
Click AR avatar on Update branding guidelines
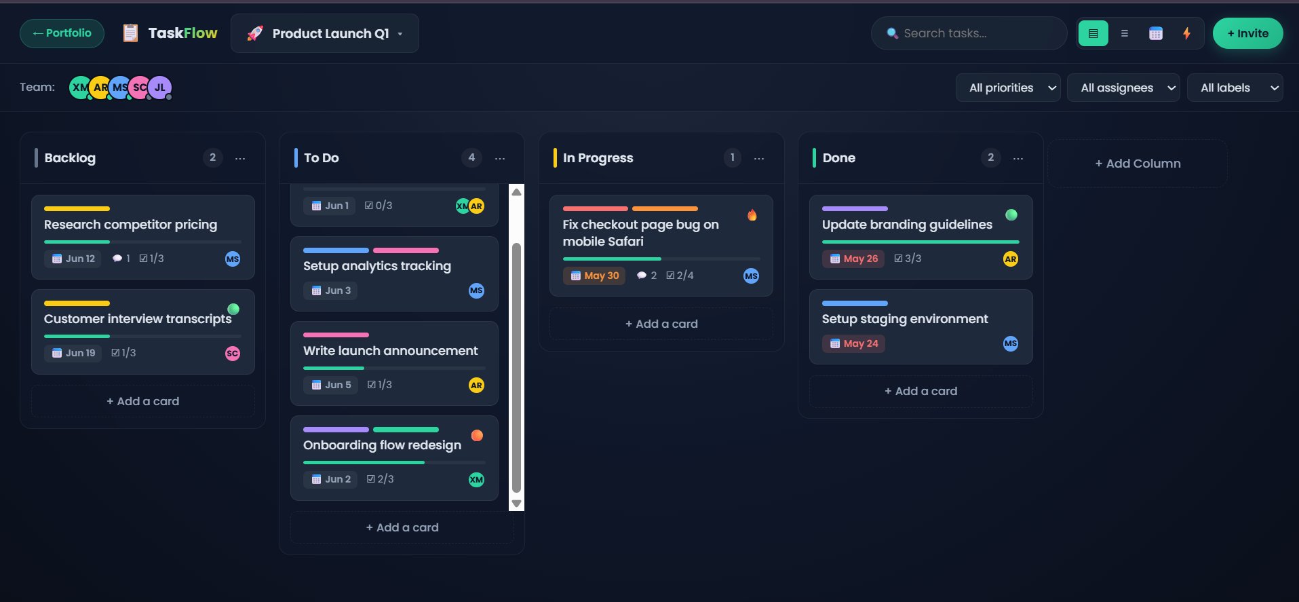point(1011,259)
